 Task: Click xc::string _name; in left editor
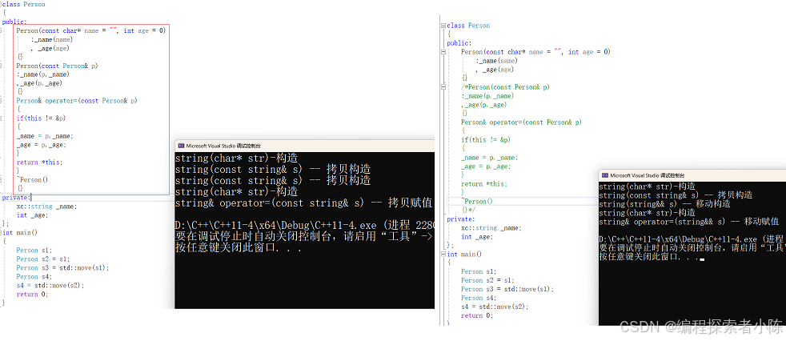(x=46, y=206)
